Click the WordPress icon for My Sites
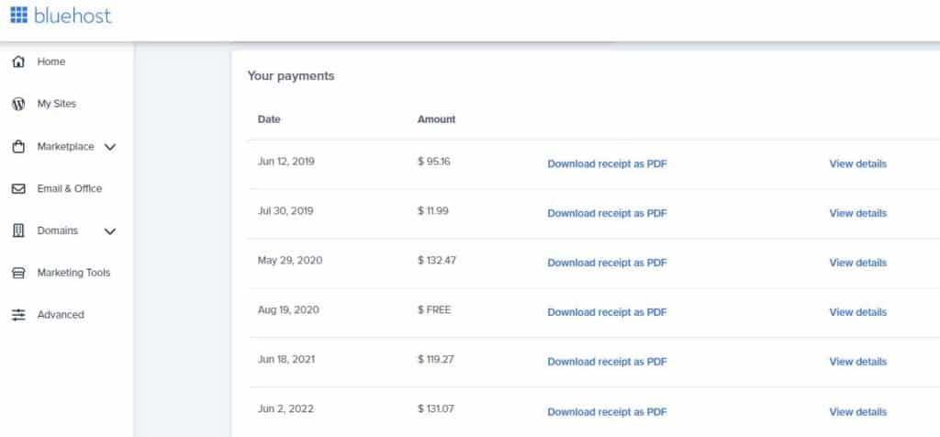This screenshot has width=940, height=437. tap(17, 104)
